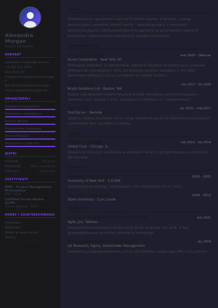Click the years '2009 – 2013'

coord(202,195)
